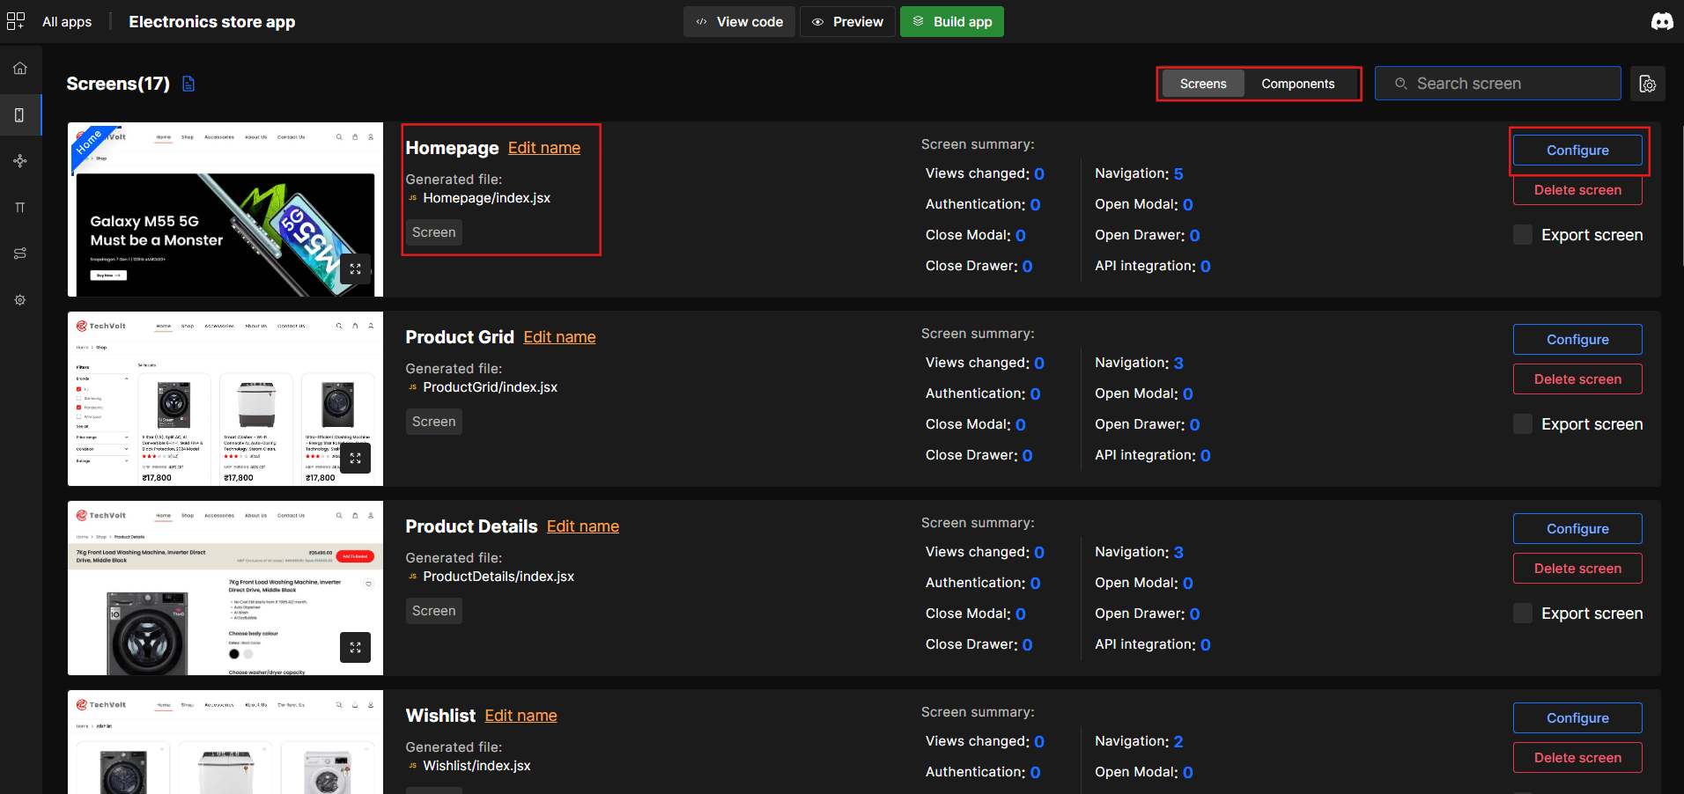
Task: Click the Homepage/index.jsx file name
Action: [486, 198]
